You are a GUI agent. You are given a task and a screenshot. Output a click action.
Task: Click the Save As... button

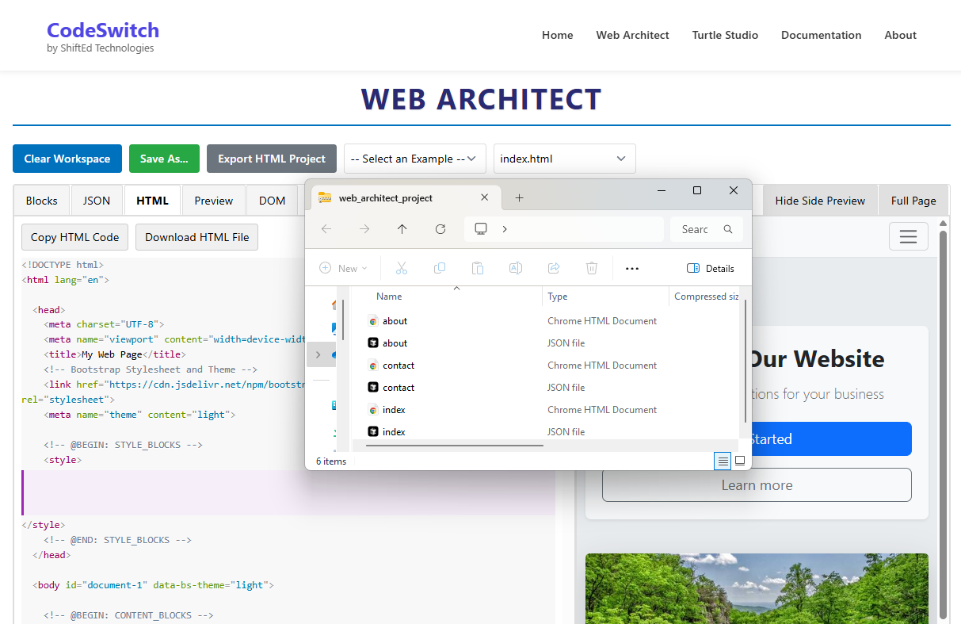[164, 159]
